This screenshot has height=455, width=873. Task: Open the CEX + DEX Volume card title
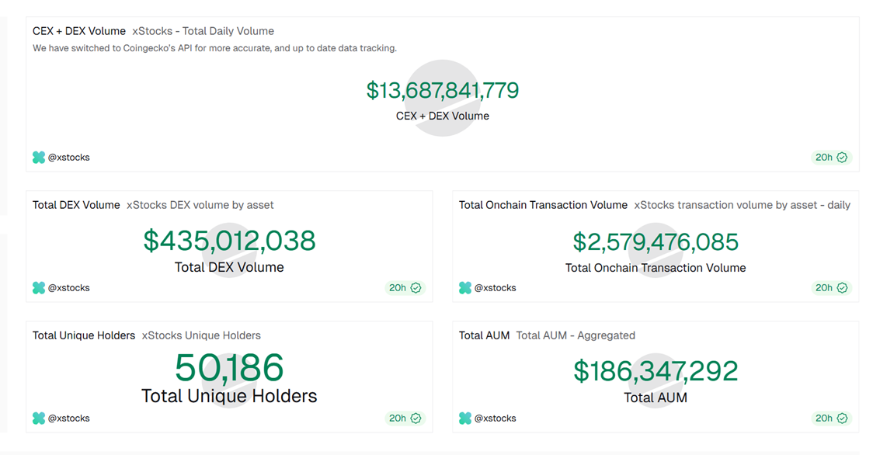coord(79,32)
